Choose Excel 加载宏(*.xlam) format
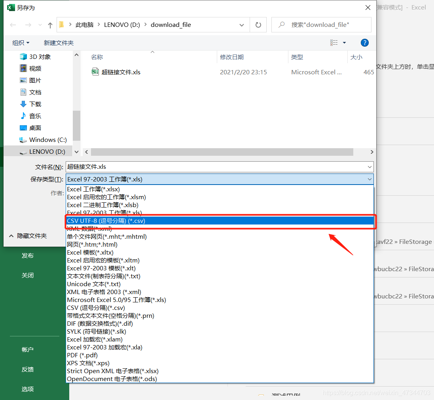Screen dimensions: 434x400 click(220, 340)
